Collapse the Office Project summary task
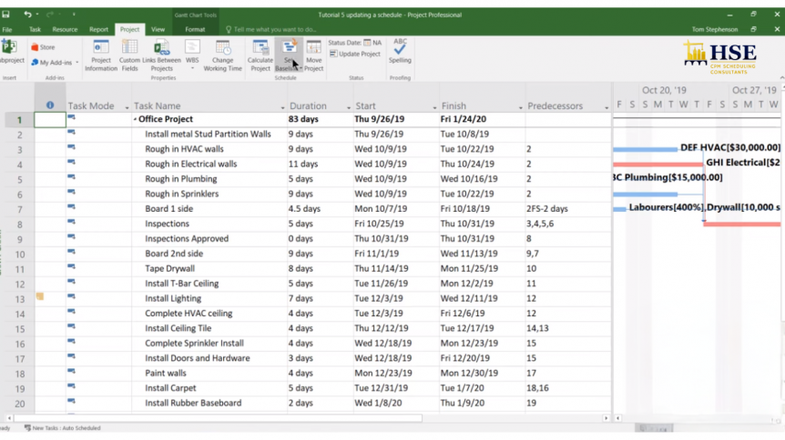This screenshot has height=440, width=785. (135, 119)
